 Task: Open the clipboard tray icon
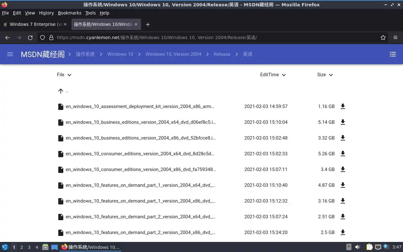click(369, 247)
